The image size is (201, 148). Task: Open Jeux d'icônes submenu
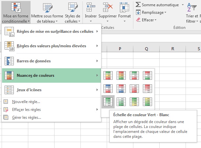coord(52,90)
